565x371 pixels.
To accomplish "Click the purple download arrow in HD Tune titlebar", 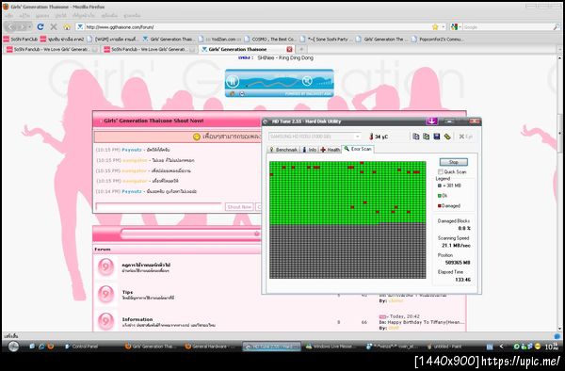I will tap(431, 121).
